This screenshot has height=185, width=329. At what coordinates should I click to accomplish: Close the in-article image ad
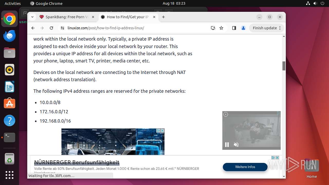[x=162, y=131]
